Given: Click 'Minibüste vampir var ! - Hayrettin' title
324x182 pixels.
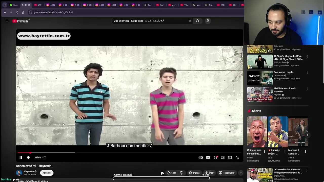Looking at the screenshot, I should pyautogui.click(x=285, y=90).
